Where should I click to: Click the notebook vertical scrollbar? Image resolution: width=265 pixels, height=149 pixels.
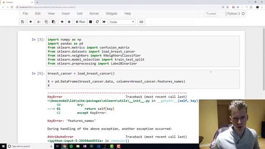click(264, 59)
